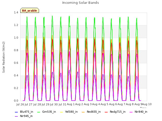Click the Jul 31 x-axis date label
Image resolution: width=162 pixels, height=121 pixels.
coord(63,104)
